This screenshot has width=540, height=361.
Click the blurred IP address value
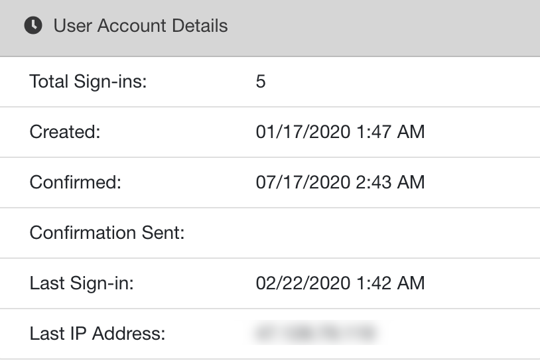pos(316,332)
